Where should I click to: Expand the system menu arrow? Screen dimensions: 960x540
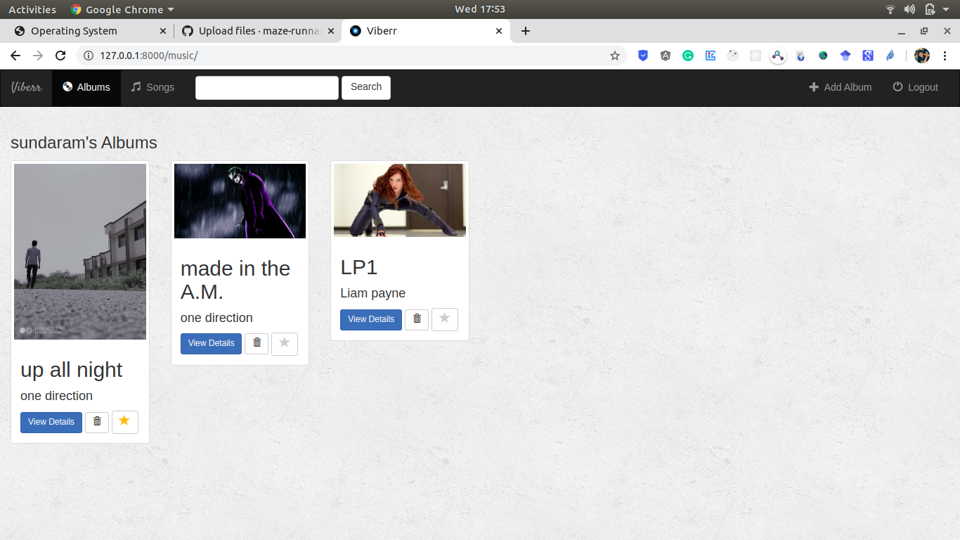click(946, 9)
